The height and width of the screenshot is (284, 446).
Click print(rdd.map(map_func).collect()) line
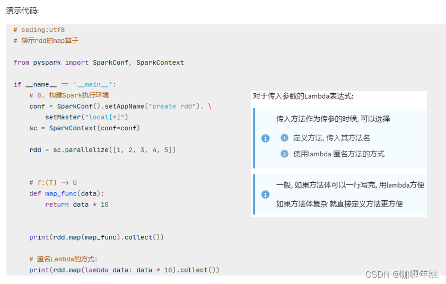97,237
